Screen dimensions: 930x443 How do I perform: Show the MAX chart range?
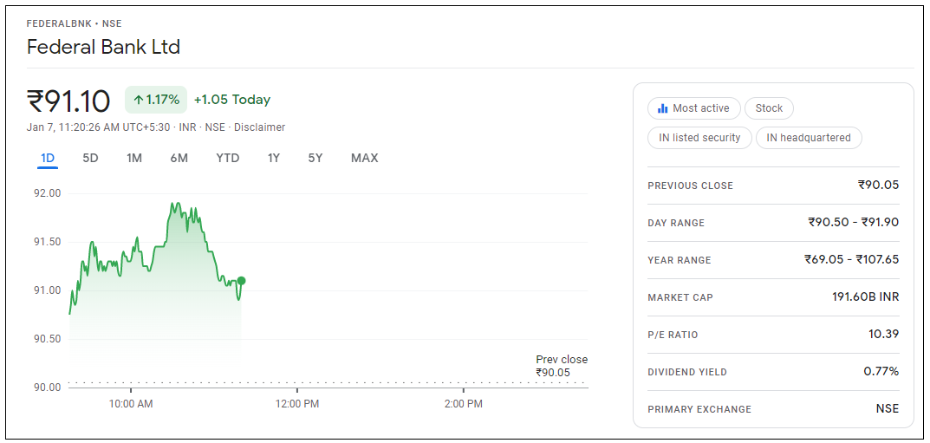click(x=364, y=159)
